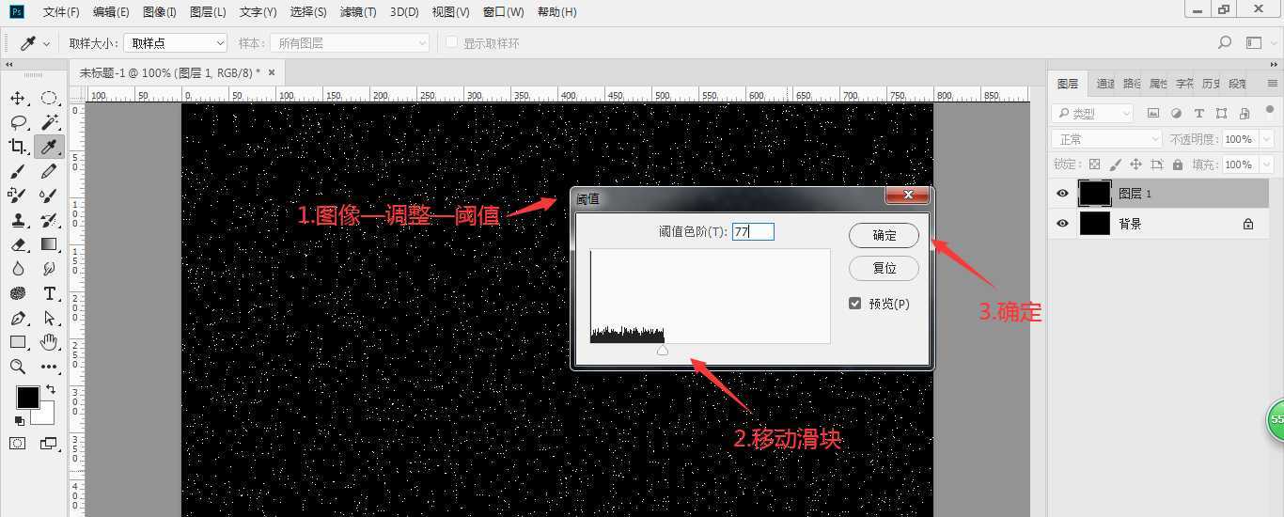Open the 窗口(W) menu

point(503,12)
